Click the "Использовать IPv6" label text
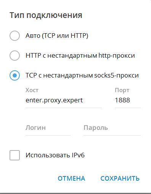The width and height of the screenshot is (151, 194). pos(55,155)
